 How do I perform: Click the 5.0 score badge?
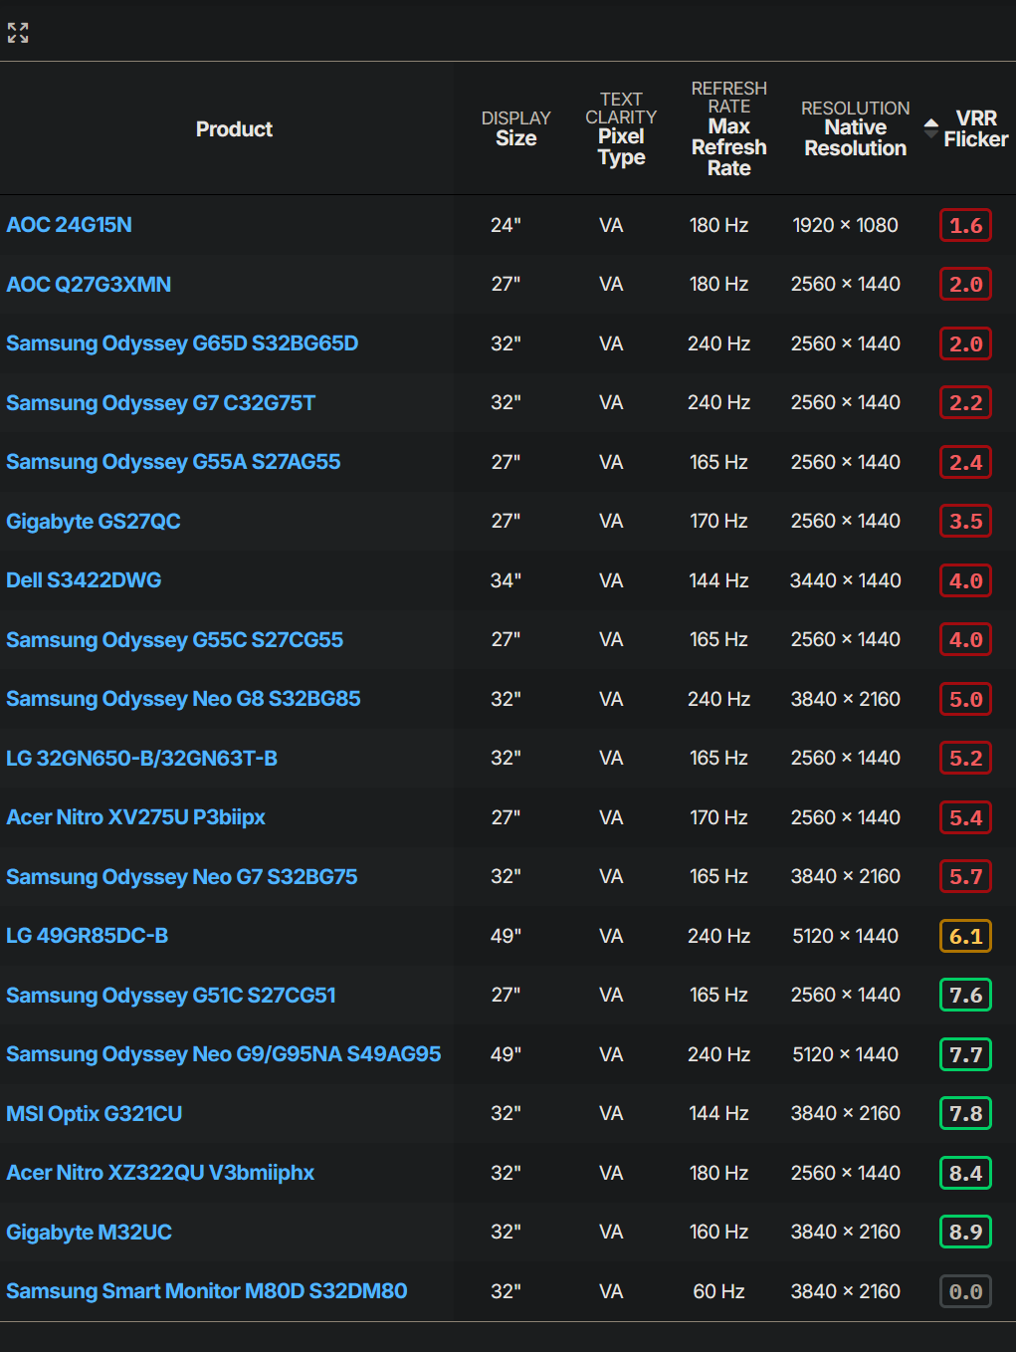coord(965,699)
